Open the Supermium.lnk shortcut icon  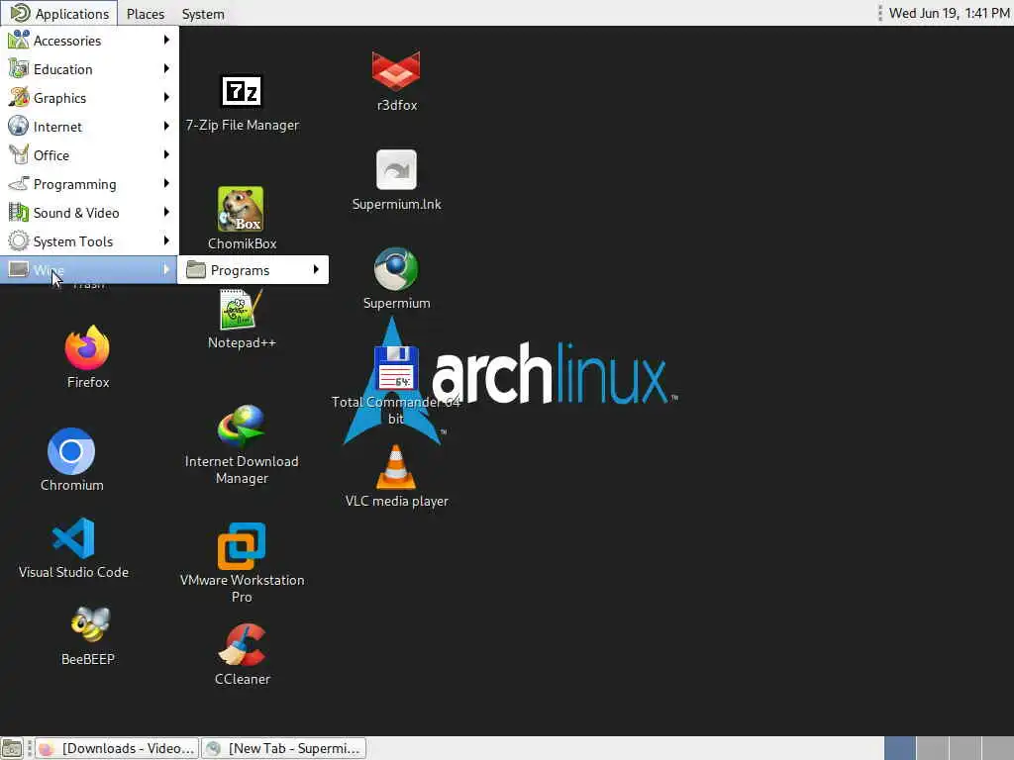396,170
